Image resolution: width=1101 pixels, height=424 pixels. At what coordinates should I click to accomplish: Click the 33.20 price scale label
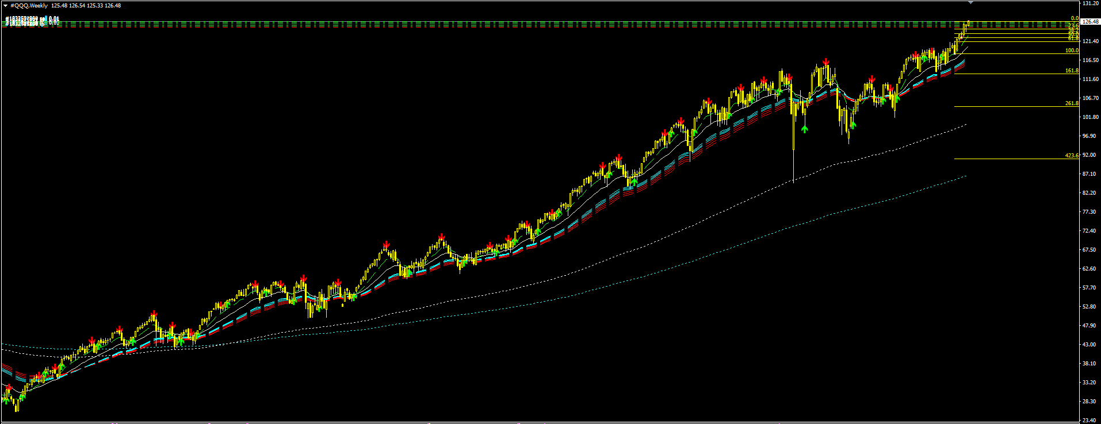(1089, 383)
